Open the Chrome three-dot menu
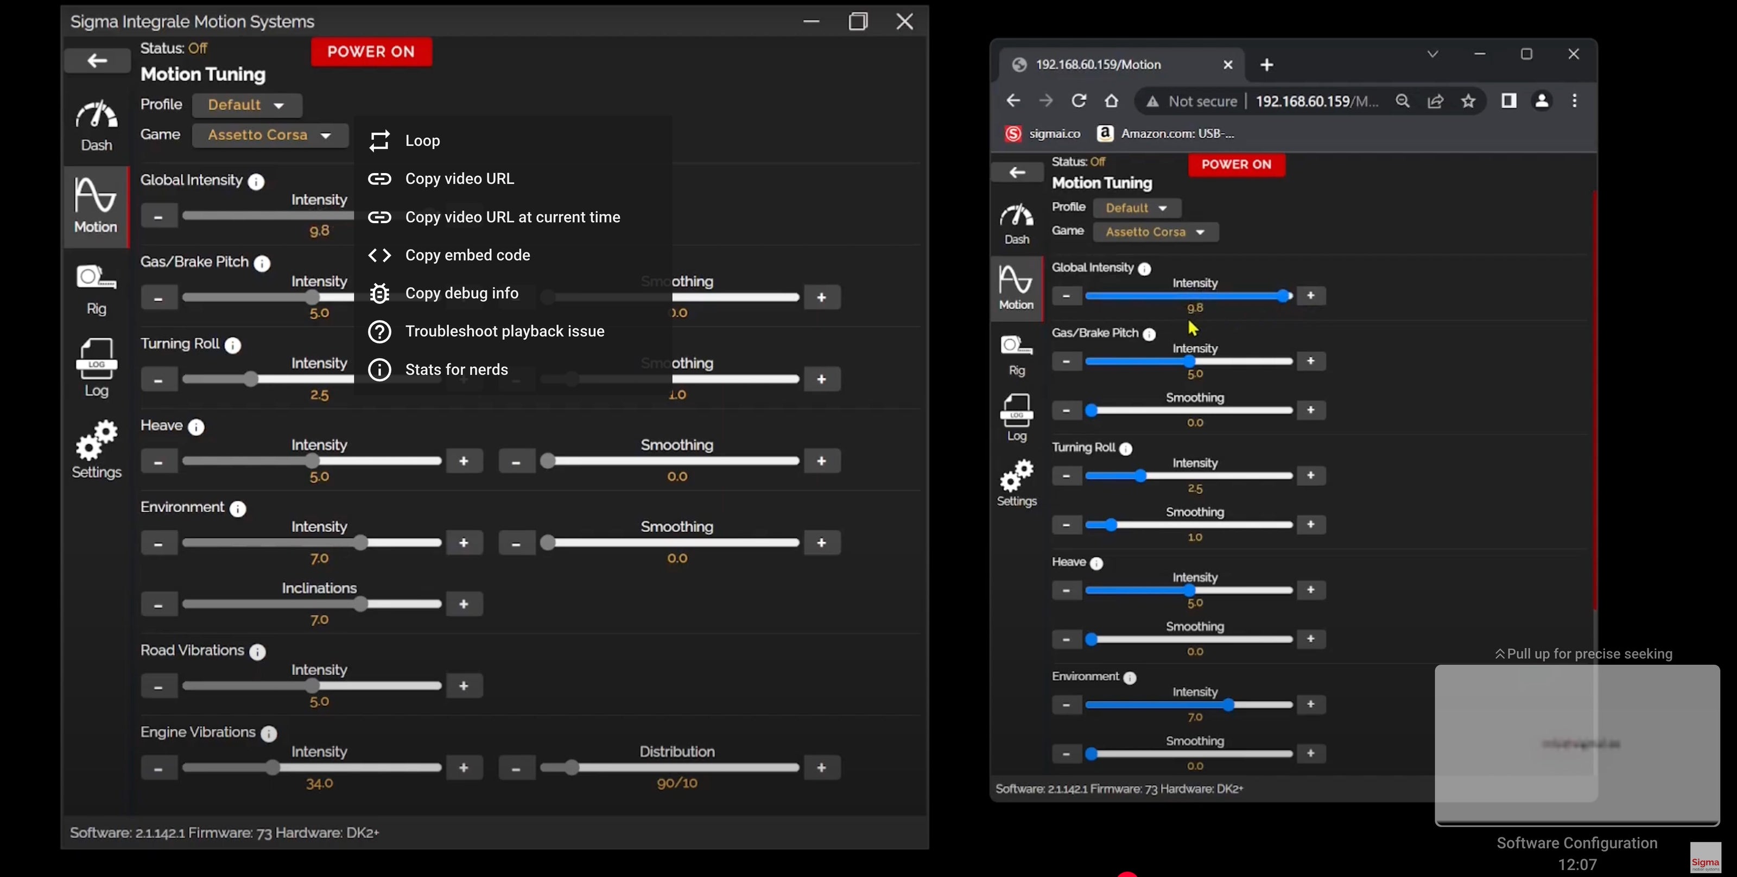1737x877 pixels. point(1575,101)
